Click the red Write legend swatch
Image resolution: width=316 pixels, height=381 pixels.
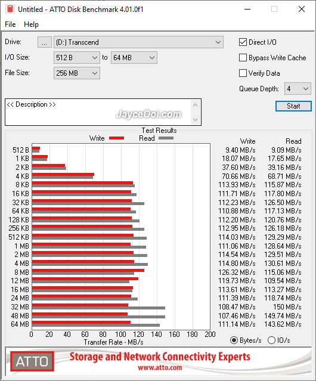(x=117, y=138)
